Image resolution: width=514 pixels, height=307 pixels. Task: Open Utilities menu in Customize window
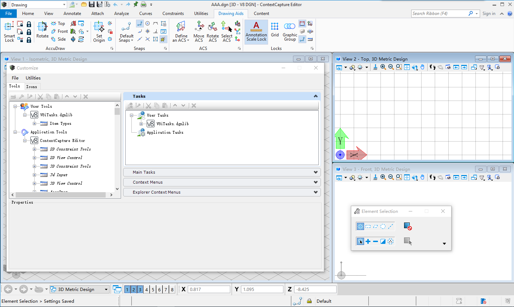pyautogui.click(x=33, y=78)
